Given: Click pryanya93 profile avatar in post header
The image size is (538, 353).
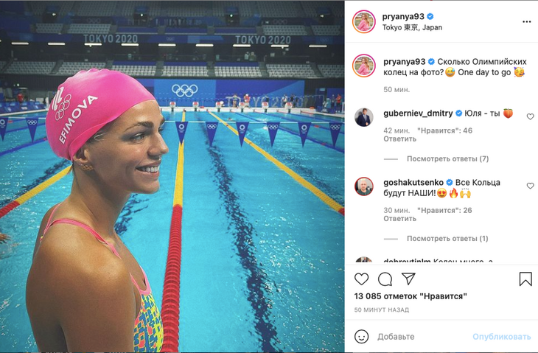Looking at the screenshot, I should point(363,21).
